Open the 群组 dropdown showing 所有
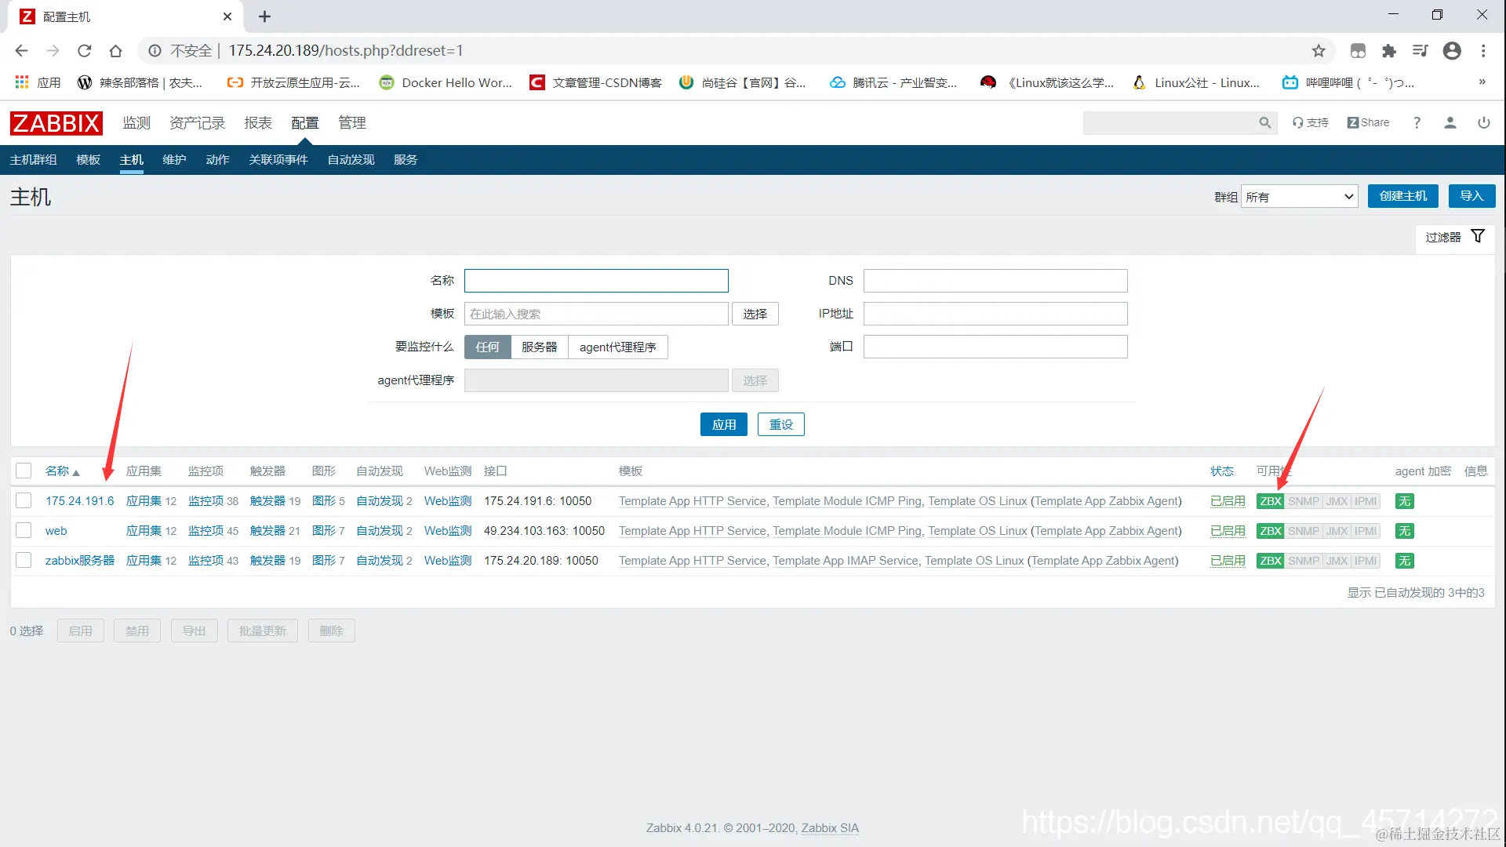Screen dimensions: 1506x847 (1300, 197)
